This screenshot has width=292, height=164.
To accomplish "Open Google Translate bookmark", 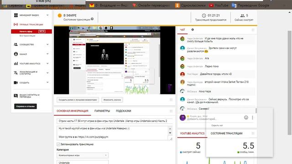I will (250, 5).
